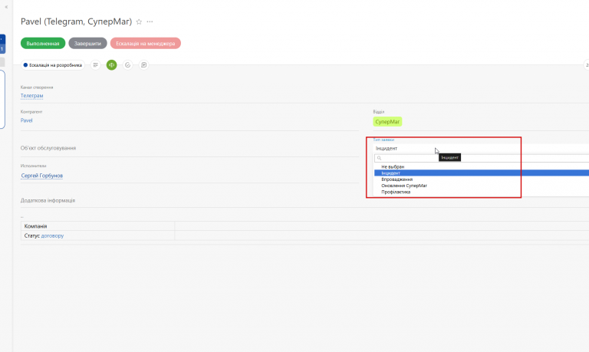The image size is (589, 352).
Task: Click the green Ф round icon
Action: [x=111, y=65]
